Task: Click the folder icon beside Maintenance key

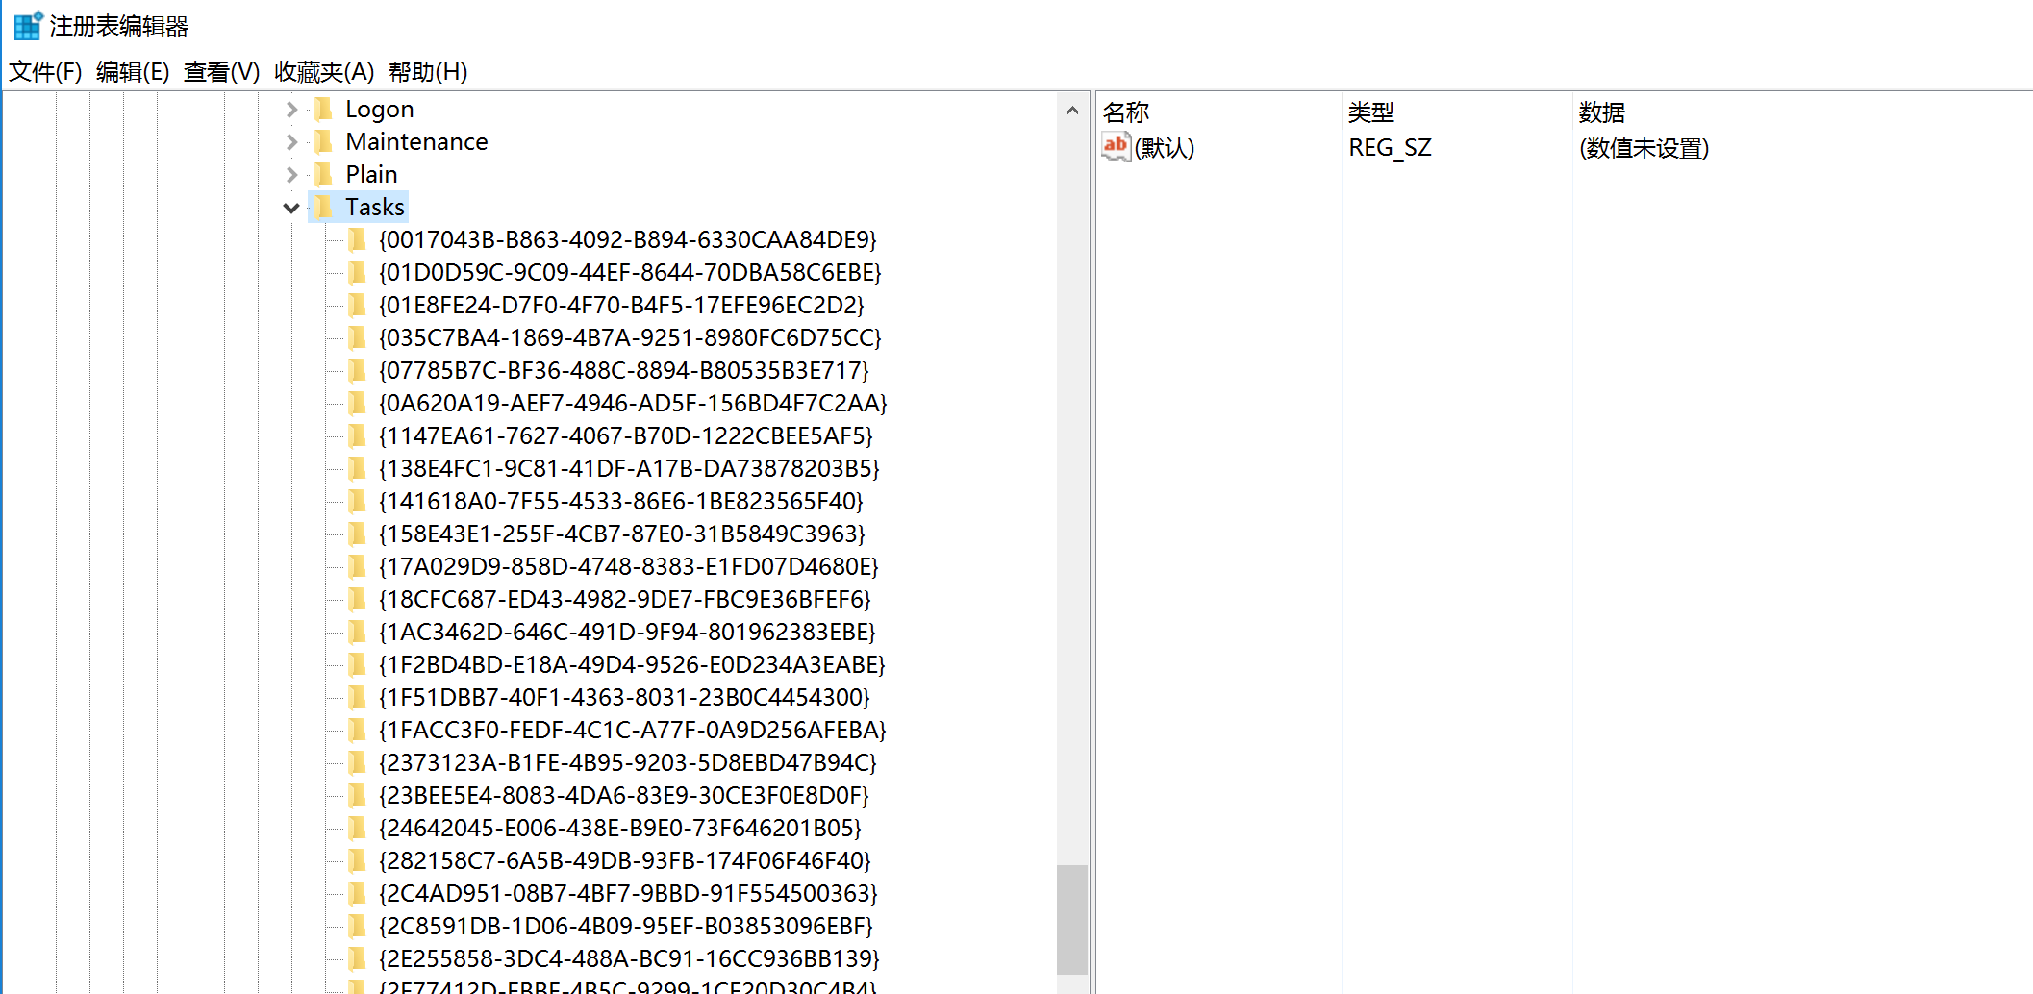Action: (x=325, y=142)
